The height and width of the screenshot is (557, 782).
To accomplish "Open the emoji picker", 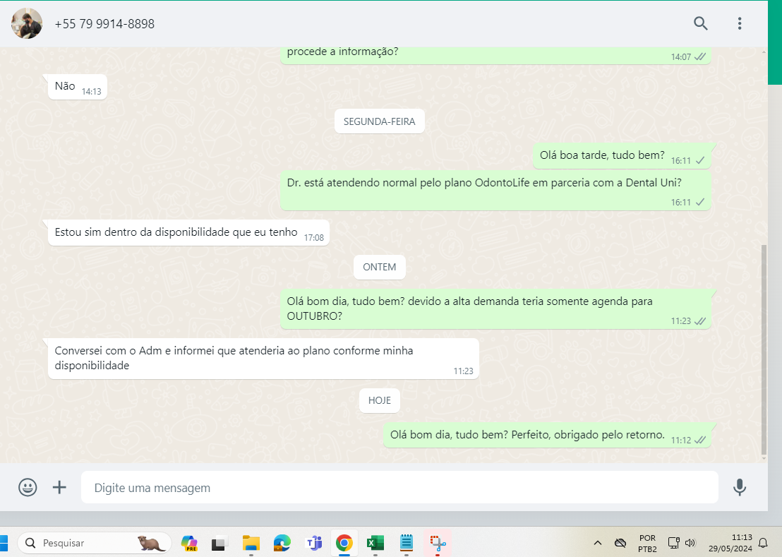I will click(x=28, y=487).
